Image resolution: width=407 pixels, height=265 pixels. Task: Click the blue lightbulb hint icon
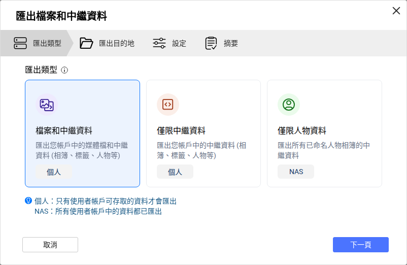pos(28,201)
